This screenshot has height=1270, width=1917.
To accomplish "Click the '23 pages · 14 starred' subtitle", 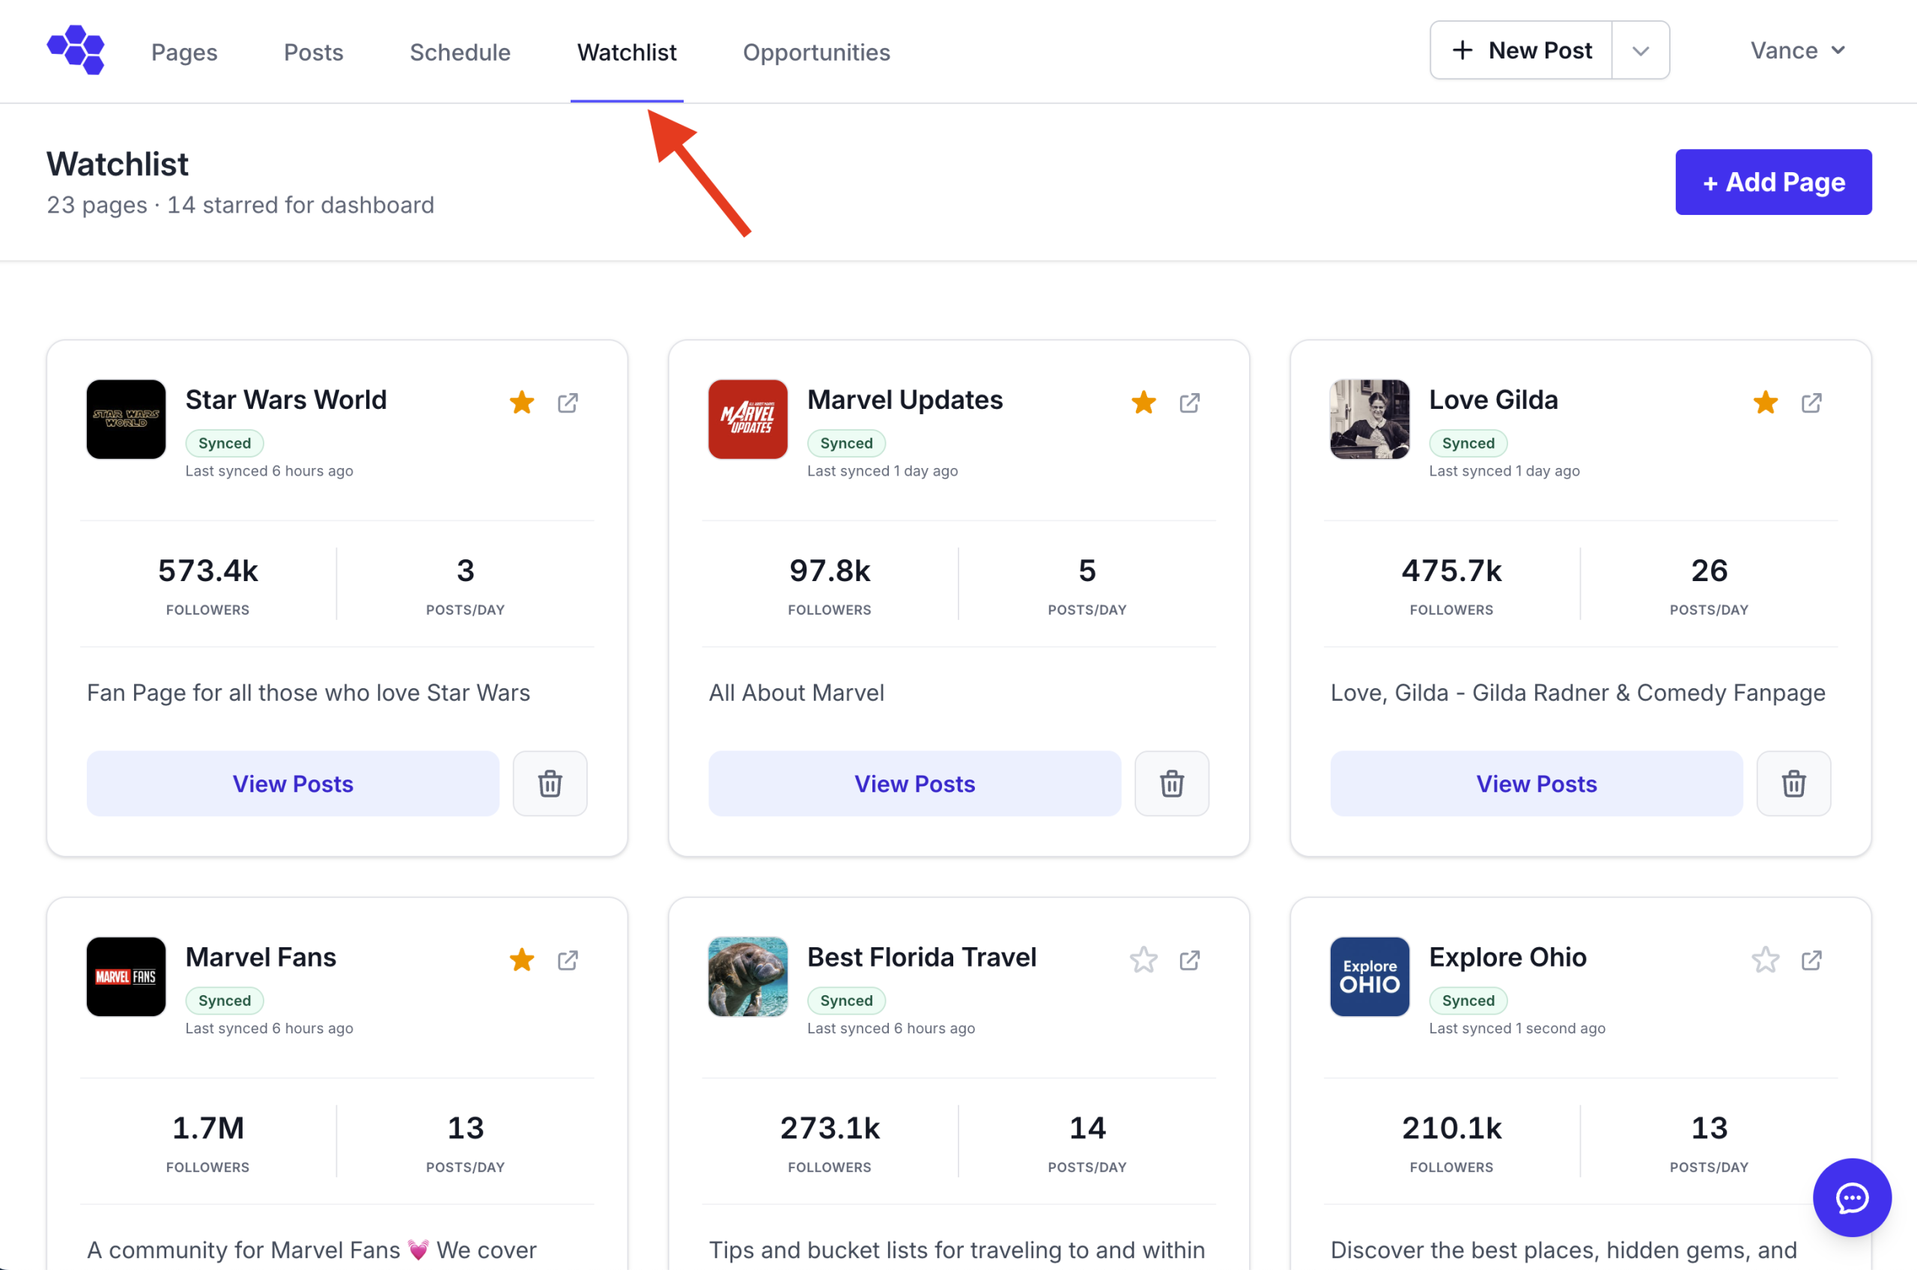I will click(x=240, y=205).
